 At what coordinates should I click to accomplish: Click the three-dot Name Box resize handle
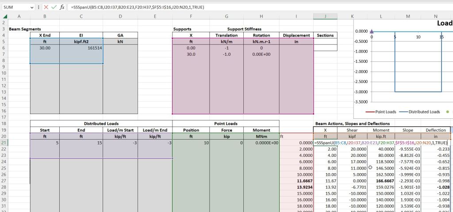[39, 8]
